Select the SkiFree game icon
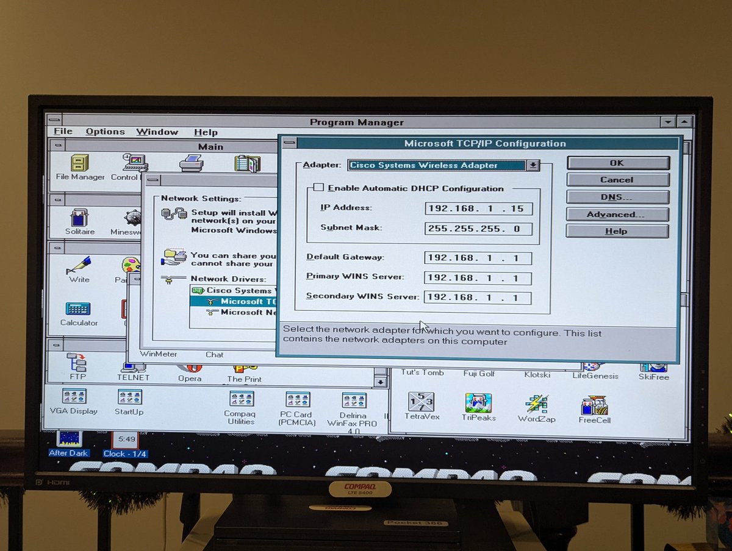732x551 pixels. [653, 367]
